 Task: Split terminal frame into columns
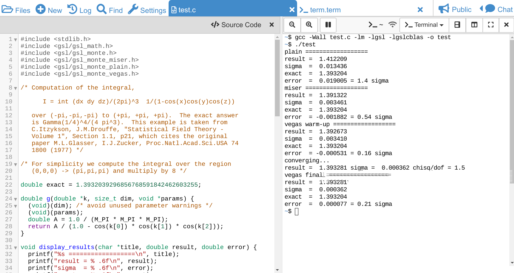coord(474,25)
